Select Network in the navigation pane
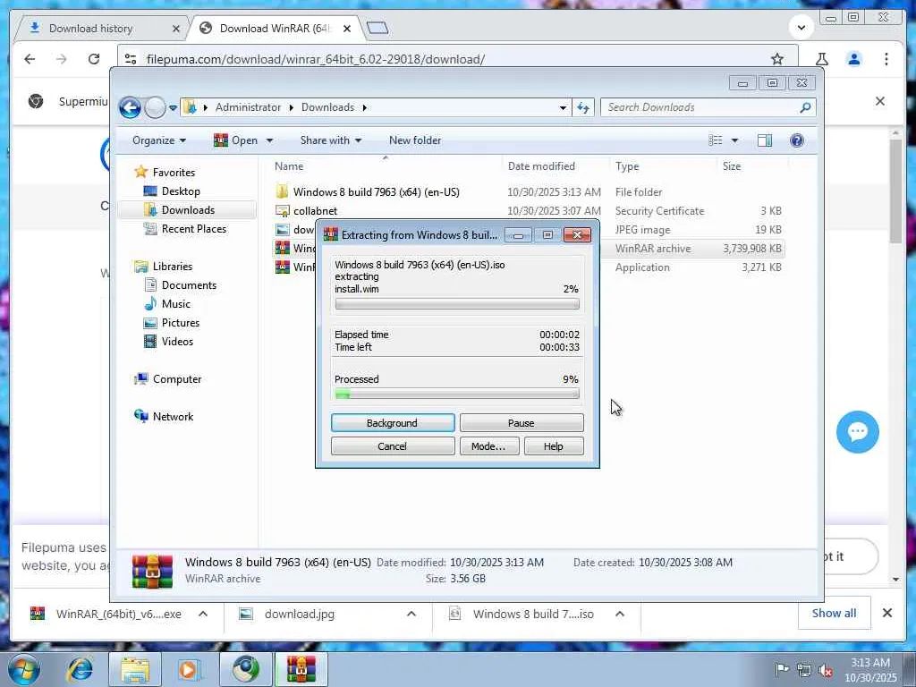This screenshot has height=687, width=916. coord(173,417)
